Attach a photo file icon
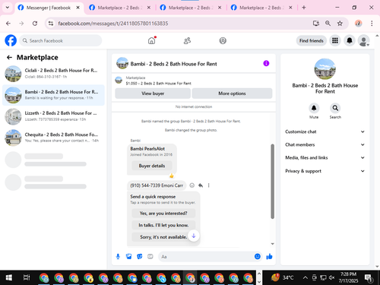380x285 pixels. [129, 257]
